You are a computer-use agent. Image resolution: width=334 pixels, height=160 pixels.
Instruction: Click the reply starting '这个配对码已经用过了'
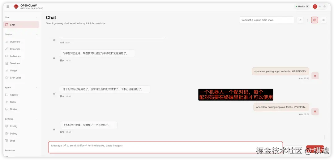click(105, 89)
